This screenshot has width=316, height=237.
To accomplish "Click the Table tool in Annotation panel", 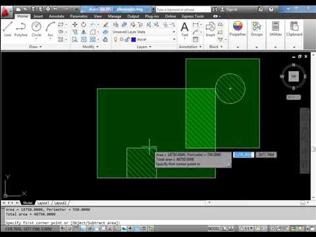I will (196, 39).
